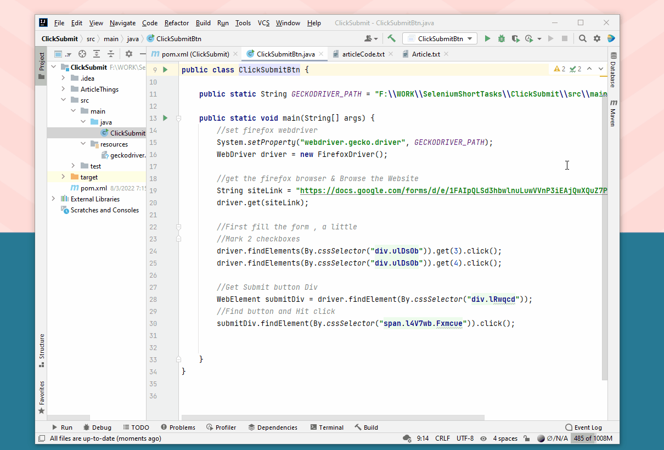
Task: Open the Favorites tool window
Action: pos(42,397)
